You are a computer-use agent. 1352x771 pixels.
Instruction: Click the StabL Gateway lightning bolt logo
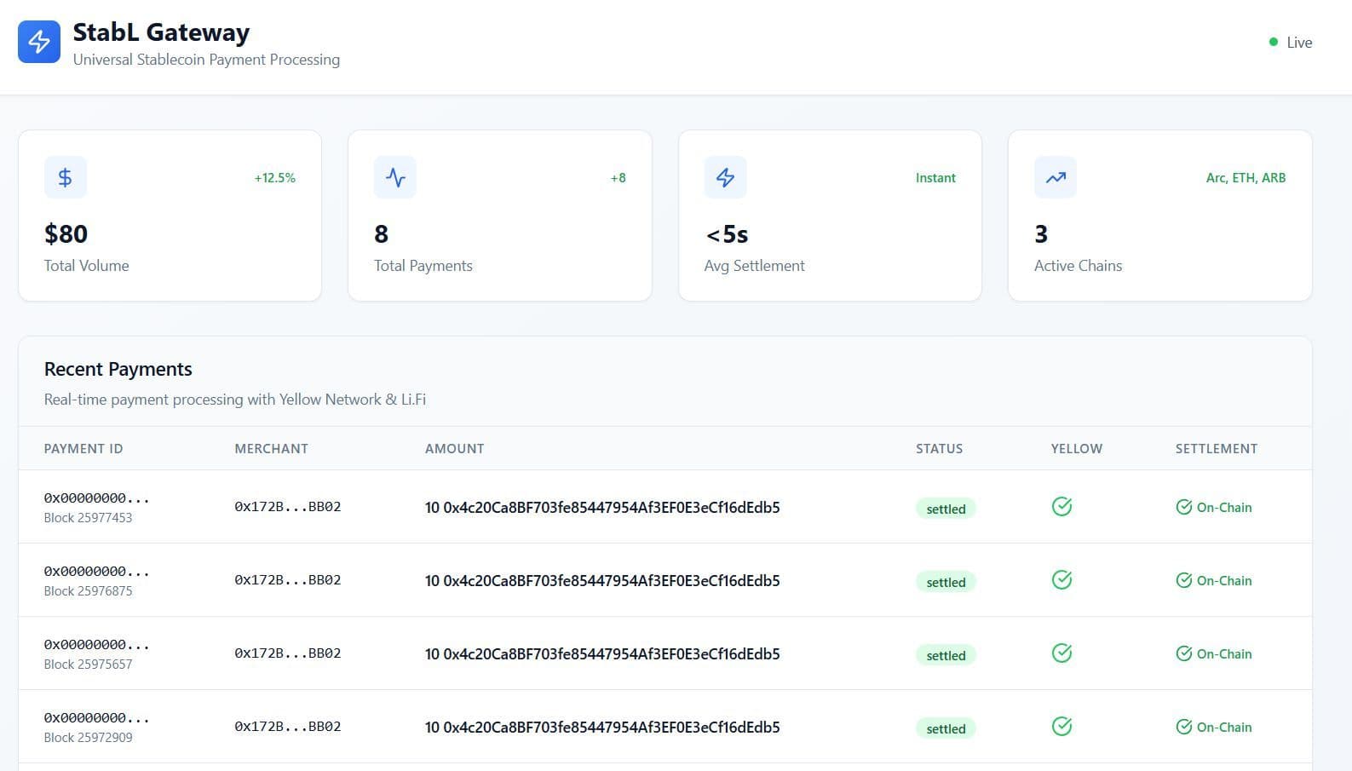click(x=39, y=42)
